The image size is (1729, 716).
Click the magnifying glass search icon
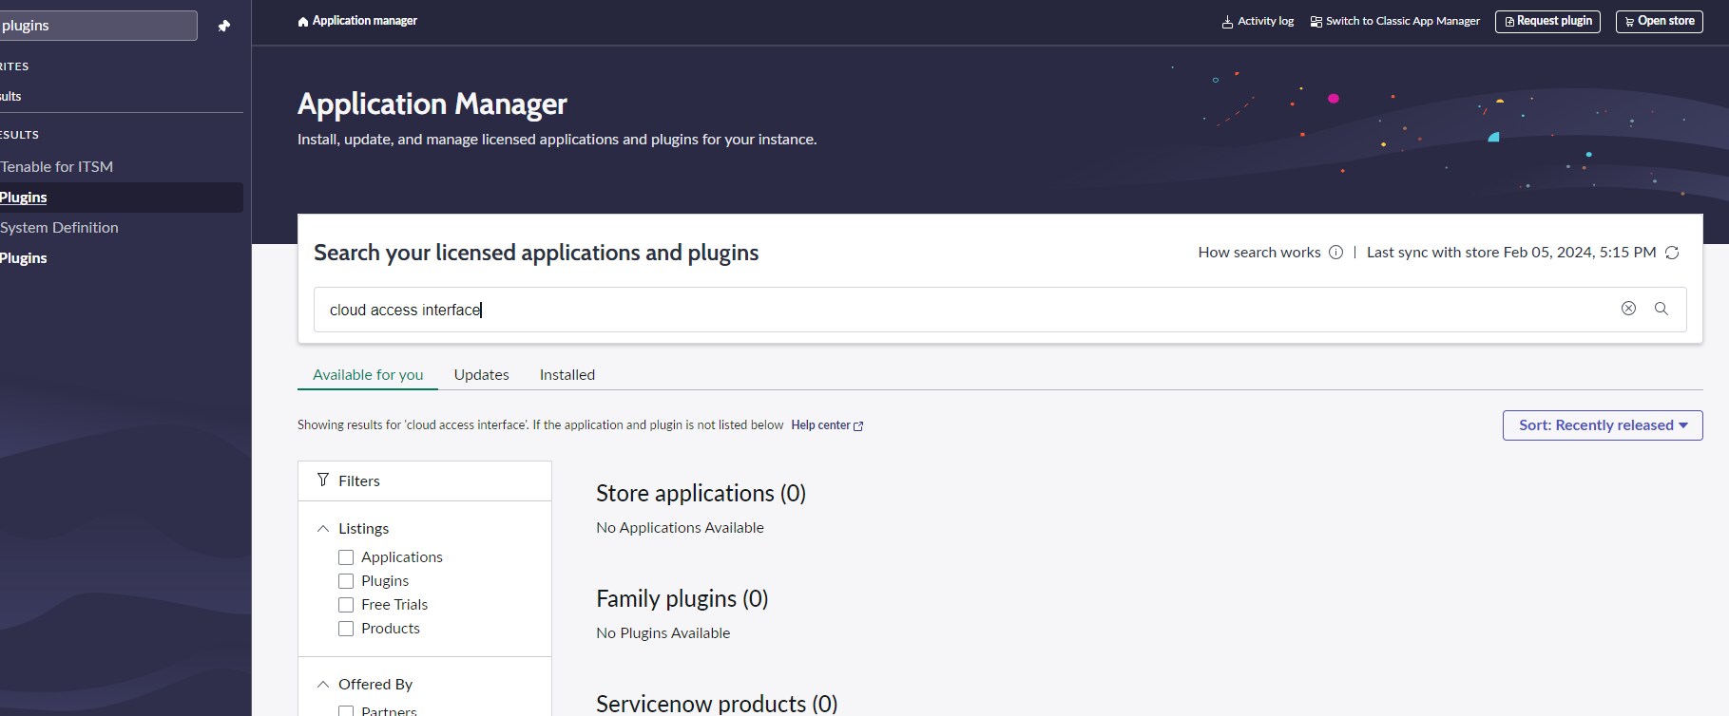(x=1662, y=309)
